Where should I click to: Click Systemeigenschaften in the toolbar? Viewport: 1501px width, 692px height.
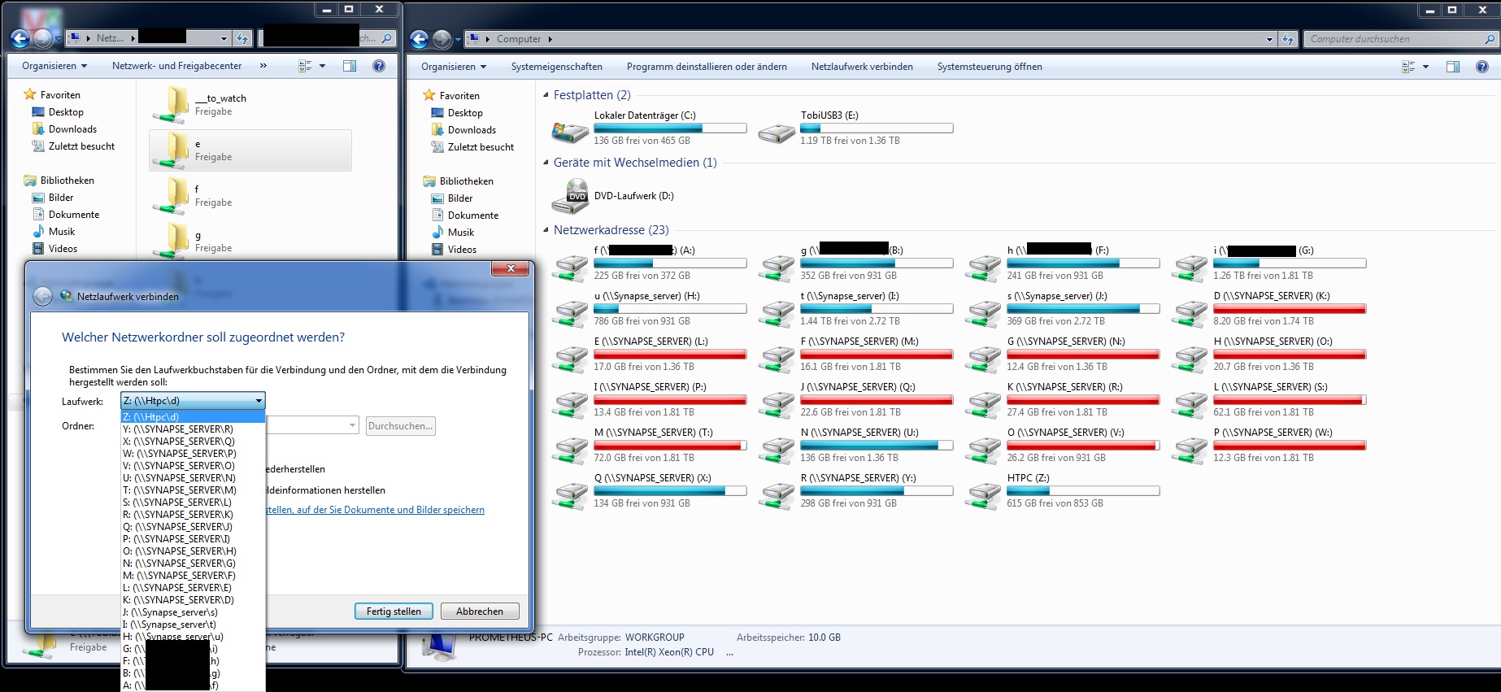tap(556, 67)
